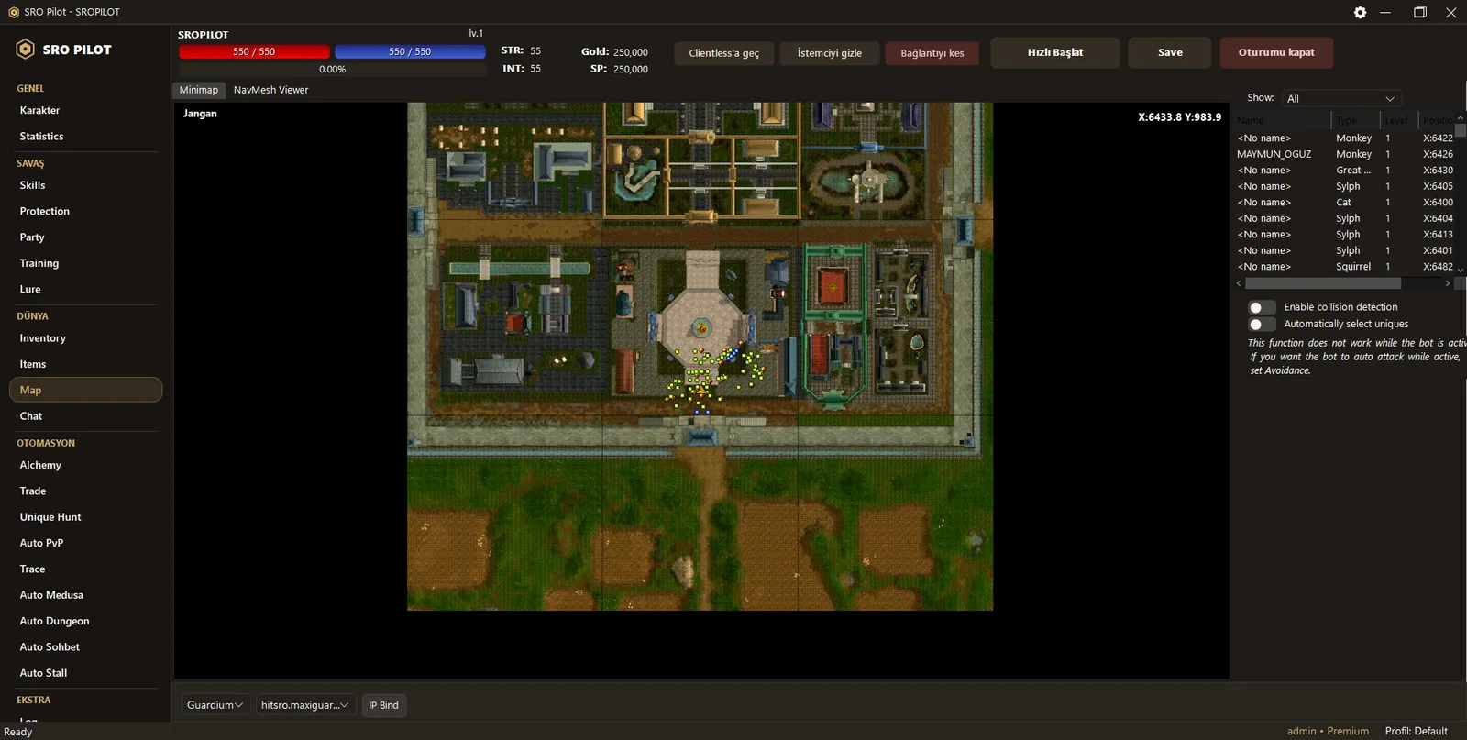Click the Clientless'a geç button
The height and width of the screenshot is (740, 1467).
(724, 53)
